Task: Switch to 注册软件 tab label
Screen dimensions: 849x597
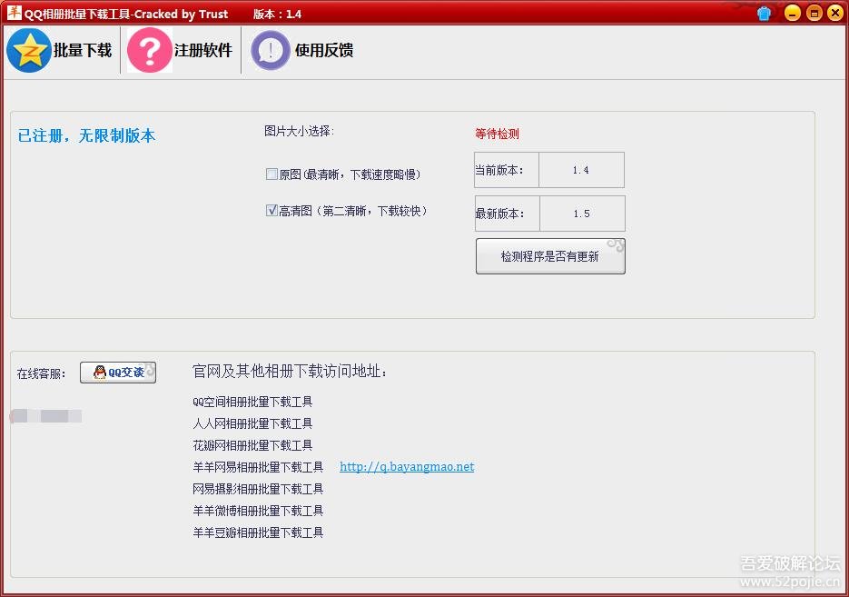Action: (x=203, y=50)
